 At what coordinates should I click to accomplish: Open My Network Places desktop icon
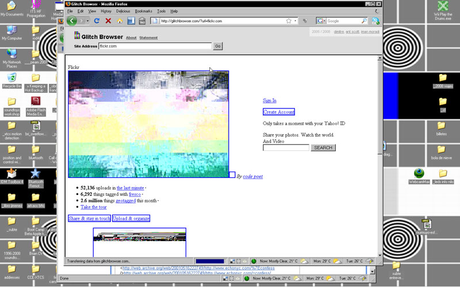pyautogui.click(x=11, y=59)
